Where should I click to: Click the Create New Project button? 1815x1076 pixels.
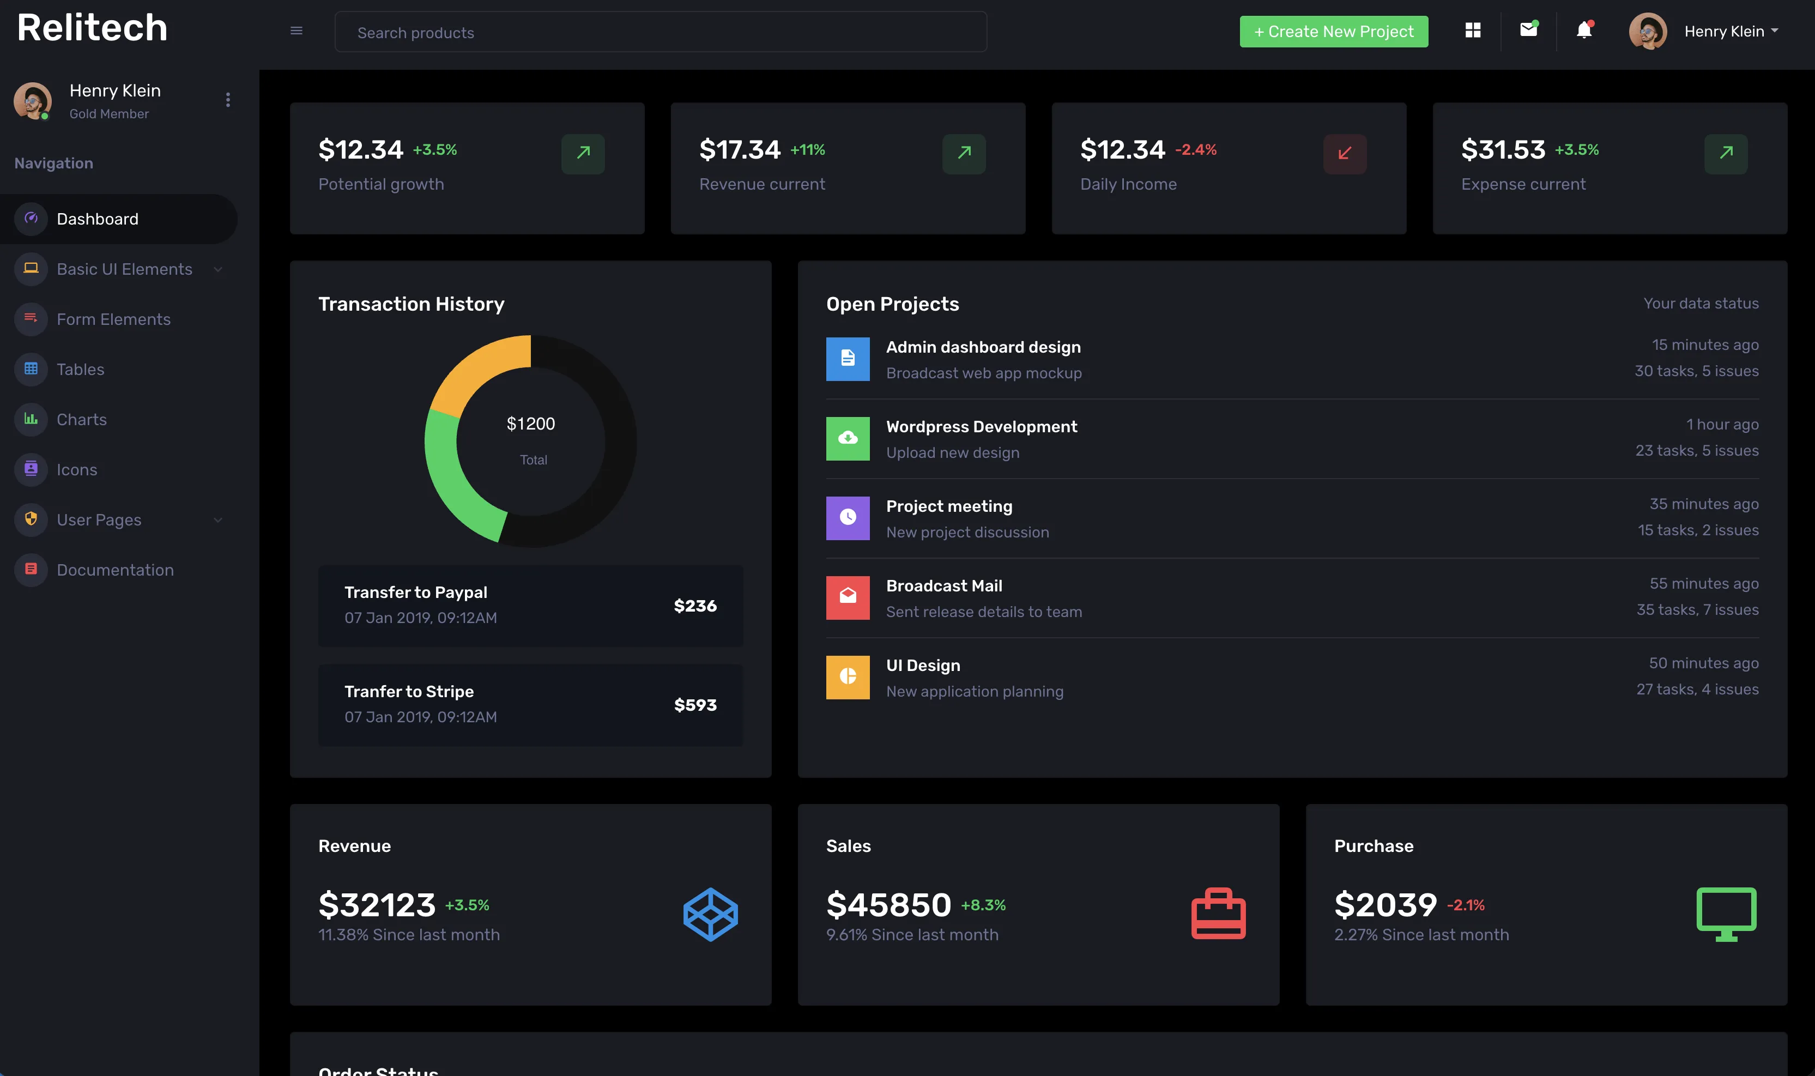tap(1334, 31)
